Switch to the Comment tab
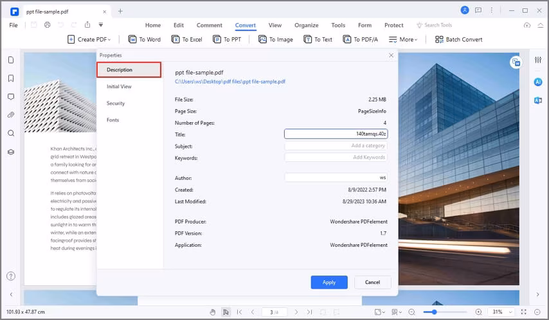Screen dimensions: 549x320 click(210, 25)
